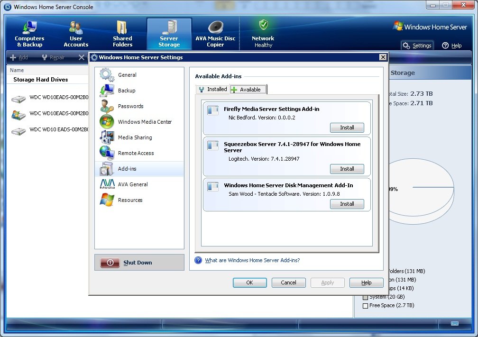Click the Shut Down button label
Viewport: 478px width, 337px height.
pos(138,263)
